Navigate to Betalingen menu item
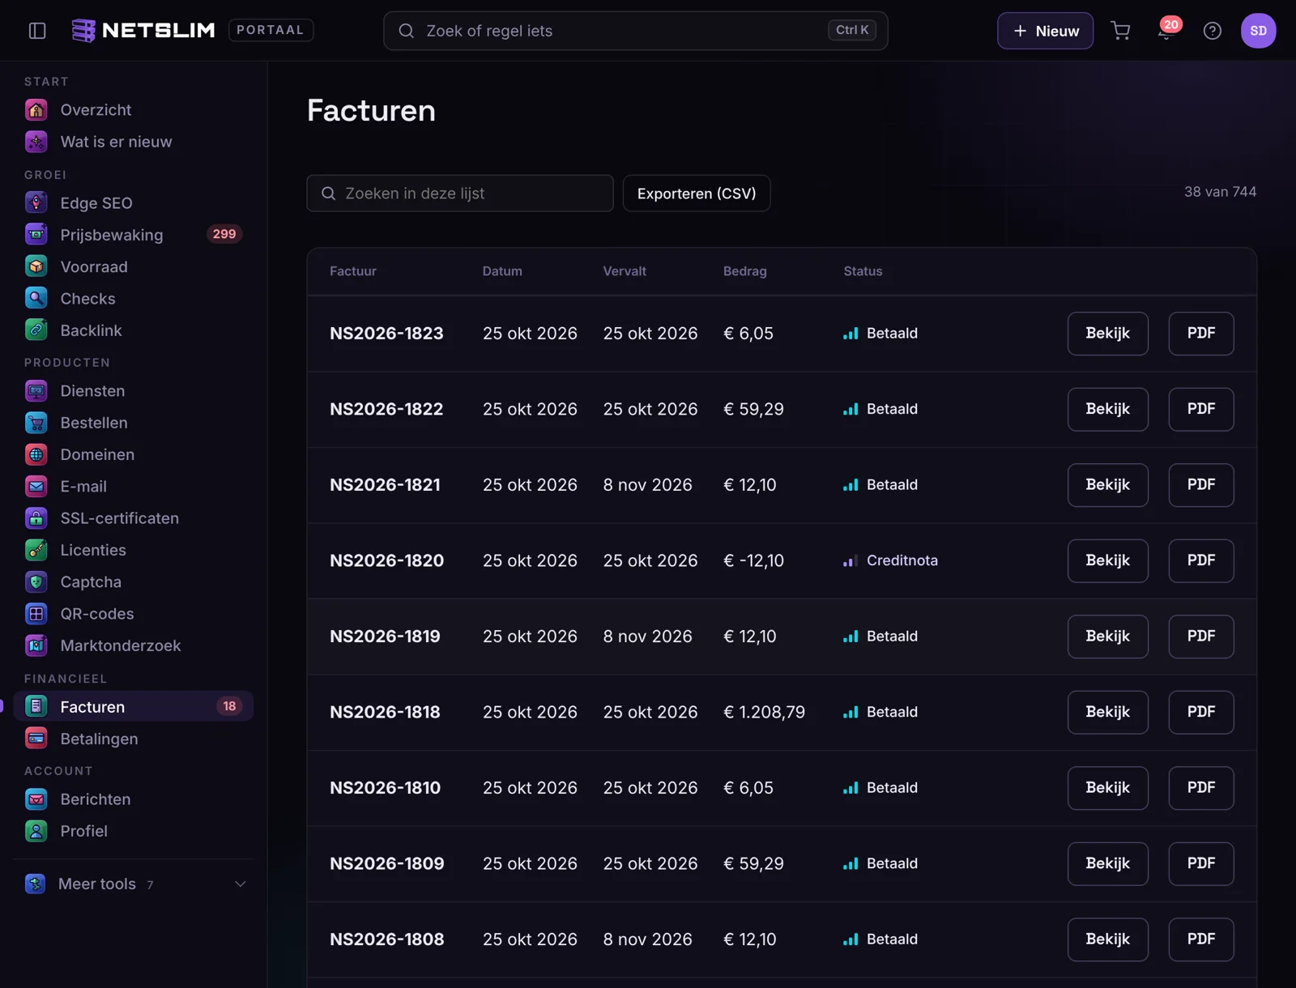Screen dimensions: 1296x988 [x=134, y=739]
